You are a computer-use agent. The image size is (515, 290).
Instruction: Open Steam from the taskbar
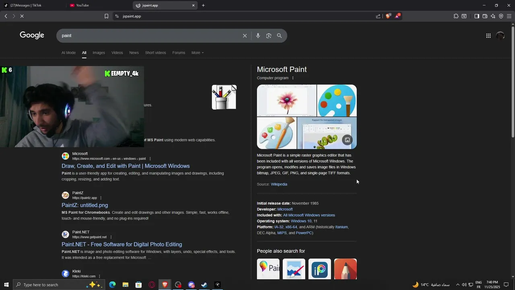(x=204, y=285)
